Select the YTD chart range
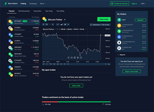 tap(50, 64)
